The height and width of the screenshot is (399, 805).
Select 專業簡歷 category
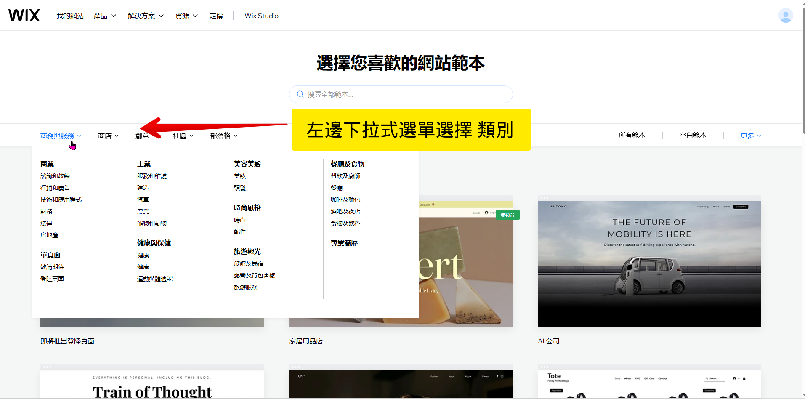(x=344, y=243)
